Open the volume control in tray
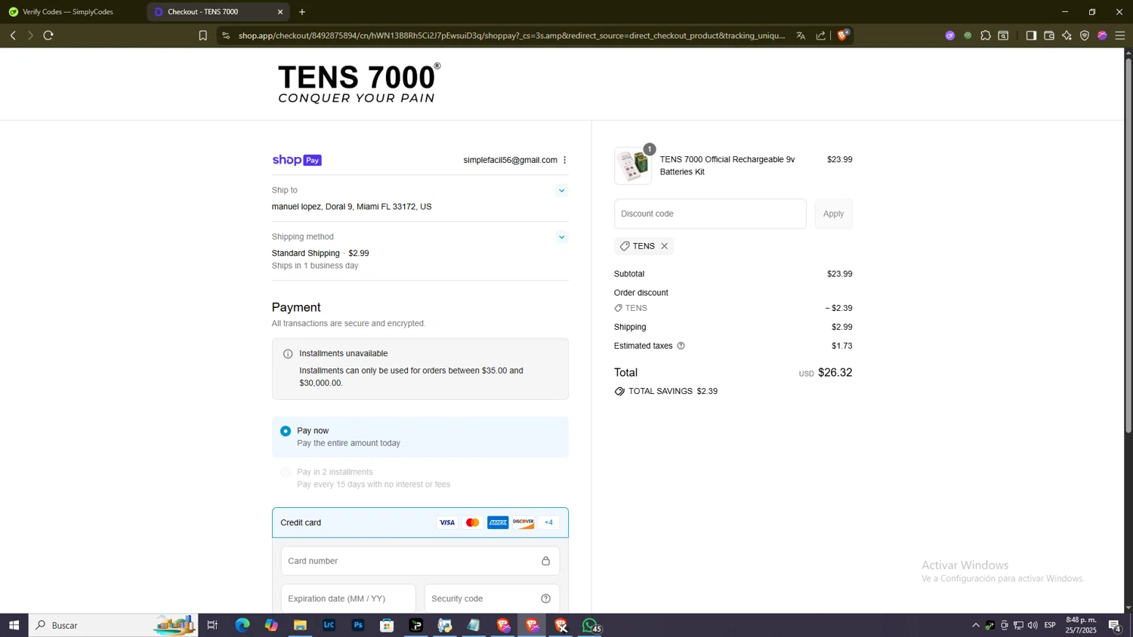The width and height of the screenshot is (1133, 637). point(1033,625)
